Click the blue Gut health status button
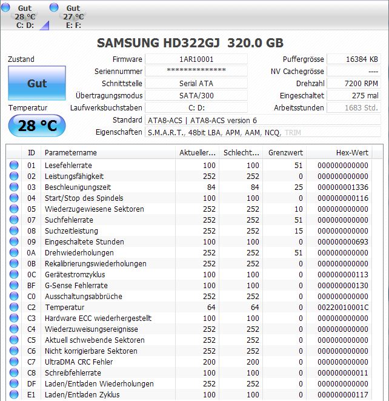 (37, 83)
